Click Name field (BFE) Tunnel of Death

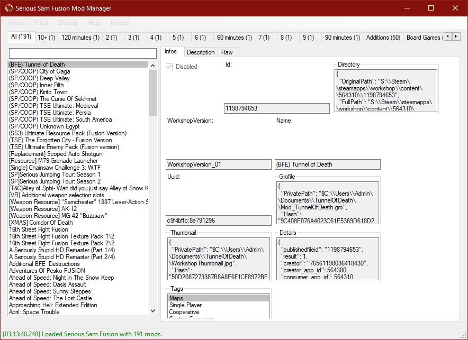(327, 164)
